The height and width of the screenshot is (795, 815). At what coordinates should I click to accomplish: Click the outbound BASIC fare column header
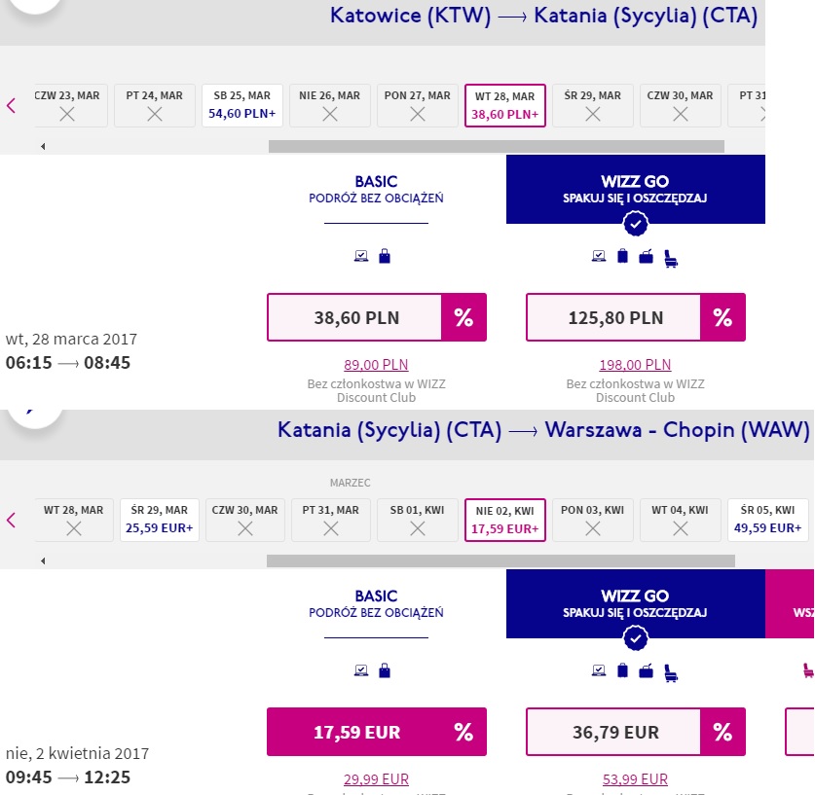coord(376,189)
